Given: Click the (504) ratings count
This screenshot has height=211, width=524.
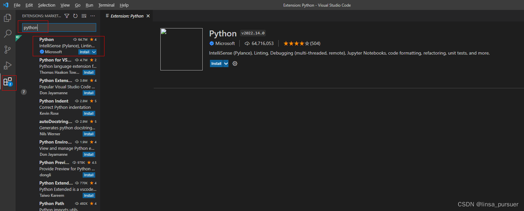Looking at the screenshot, I should point(315,43).
